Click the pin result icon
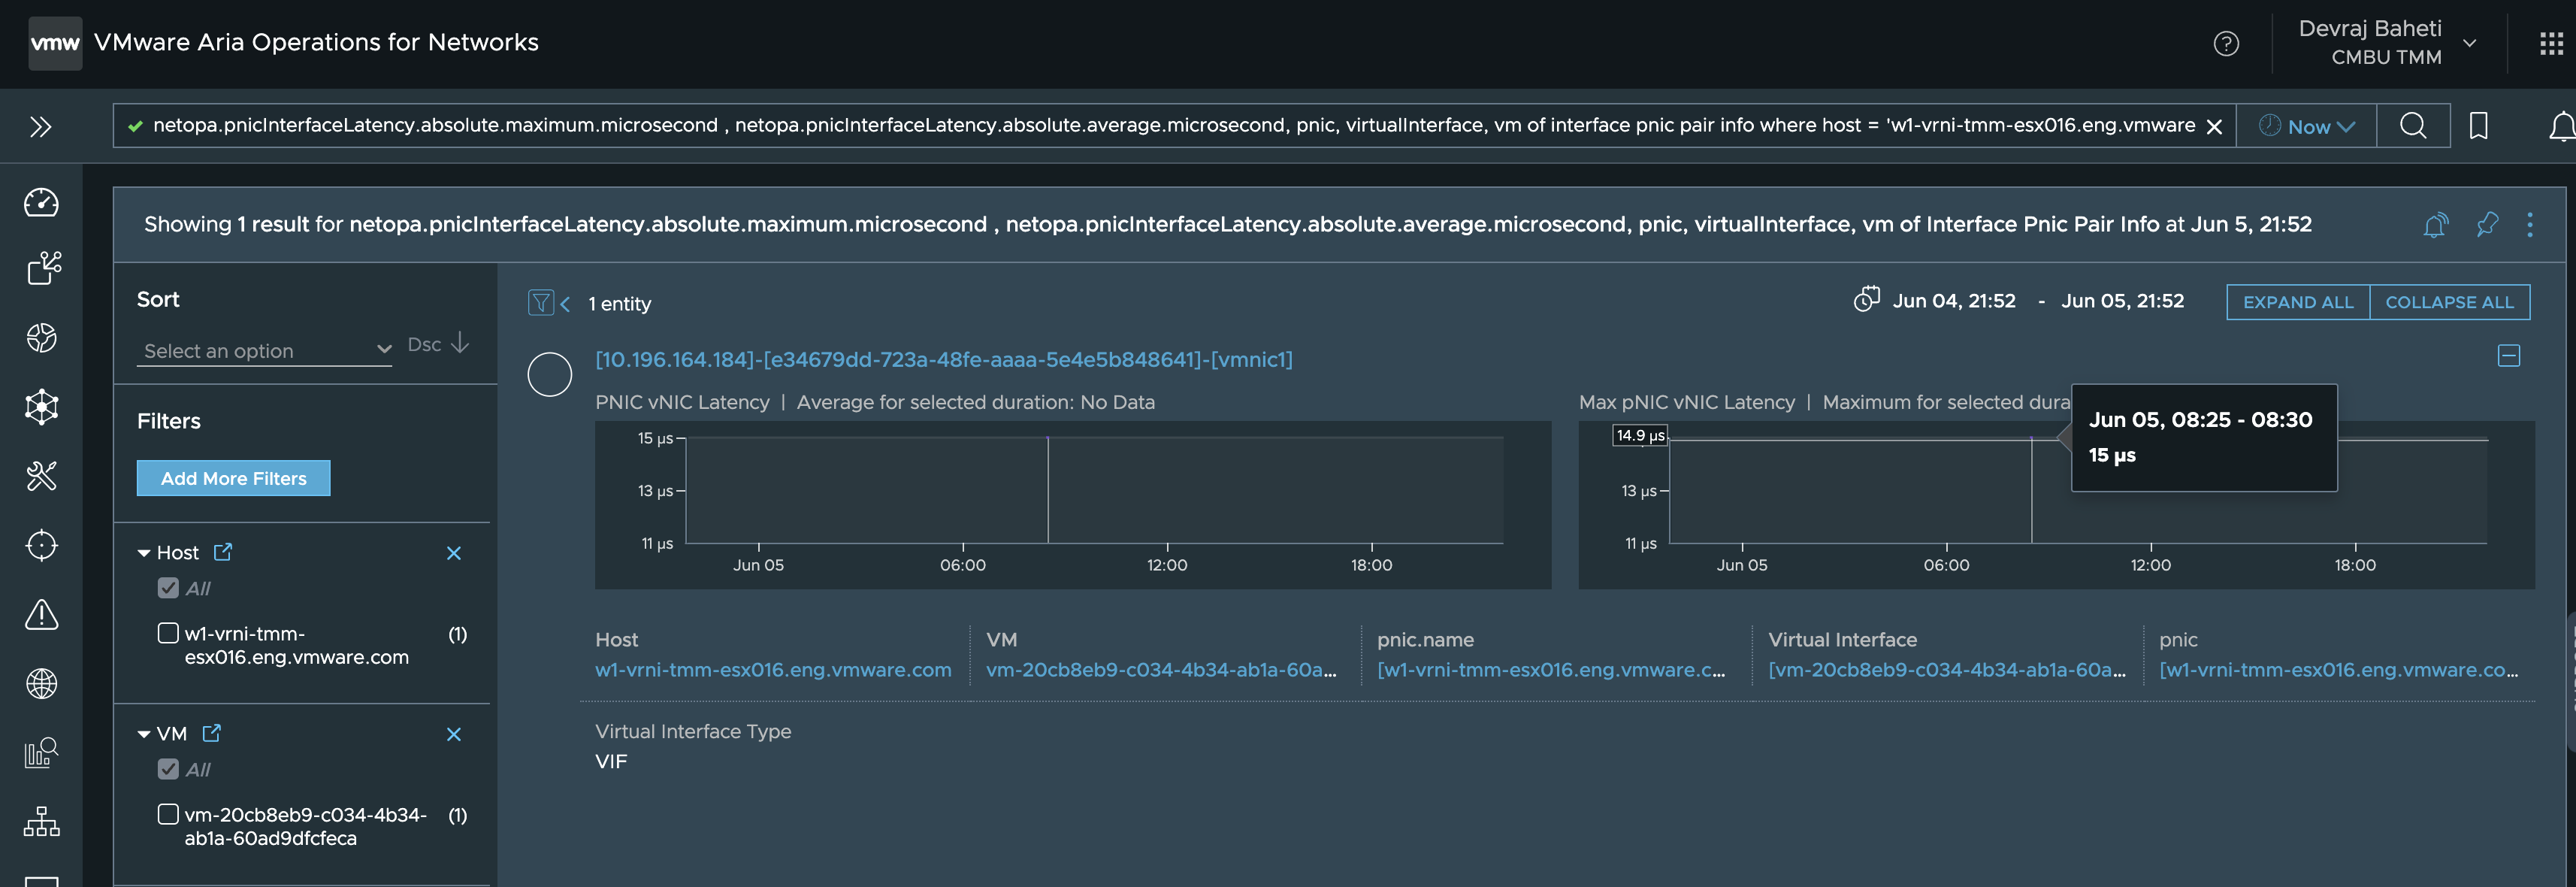2576x887 pixels. [x=2487, y=224]
